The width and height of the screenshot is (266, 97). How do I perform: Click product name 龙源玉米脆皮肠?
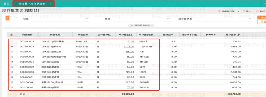click(50, 72)
